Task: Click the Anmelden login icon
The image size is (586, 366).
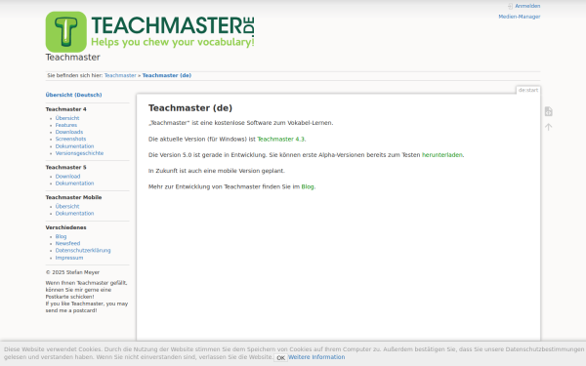Action: coord(510,6)
